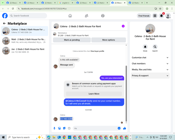Attach a photo file to message
This screenshot has height=140, width=175.
point(59,128)
